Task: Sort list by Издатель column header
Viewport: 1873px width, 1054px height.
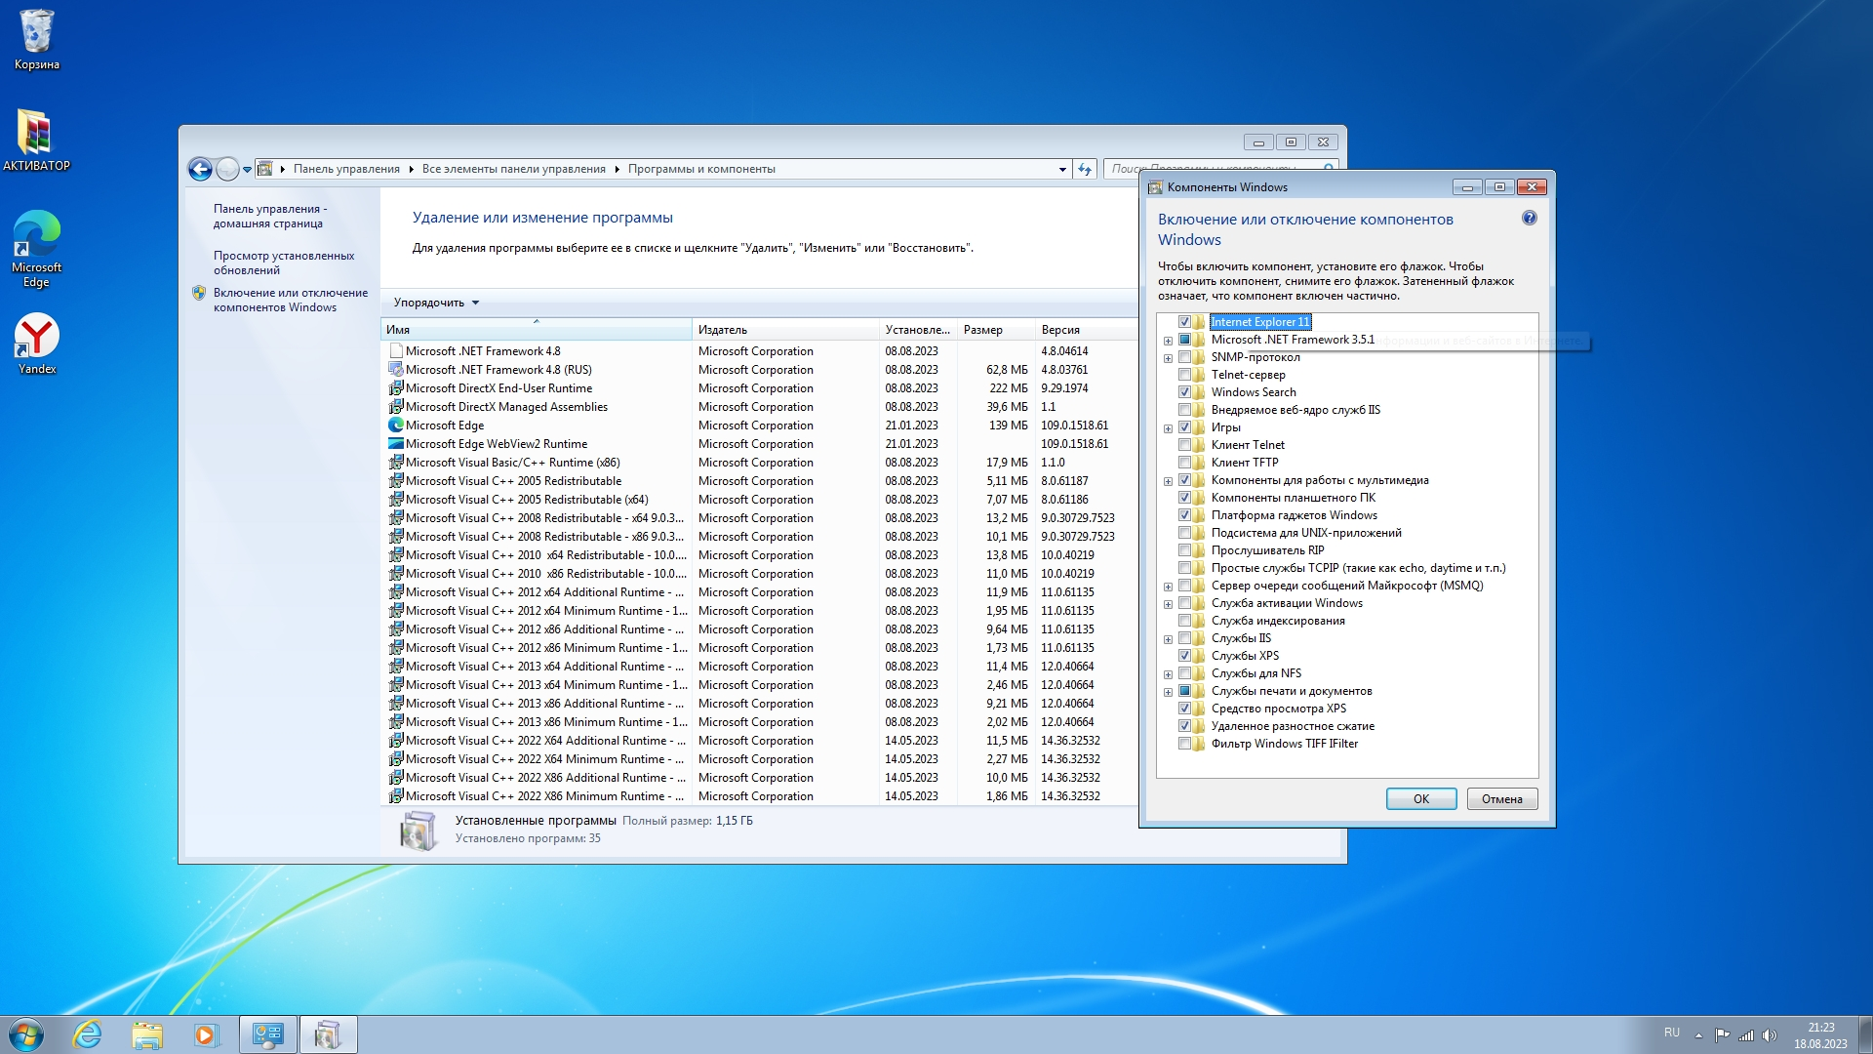Action: [x=722, y=330]
